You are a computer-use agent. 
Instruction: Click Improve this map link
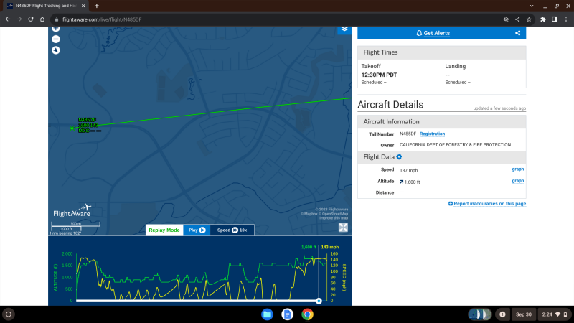[334, 218]
